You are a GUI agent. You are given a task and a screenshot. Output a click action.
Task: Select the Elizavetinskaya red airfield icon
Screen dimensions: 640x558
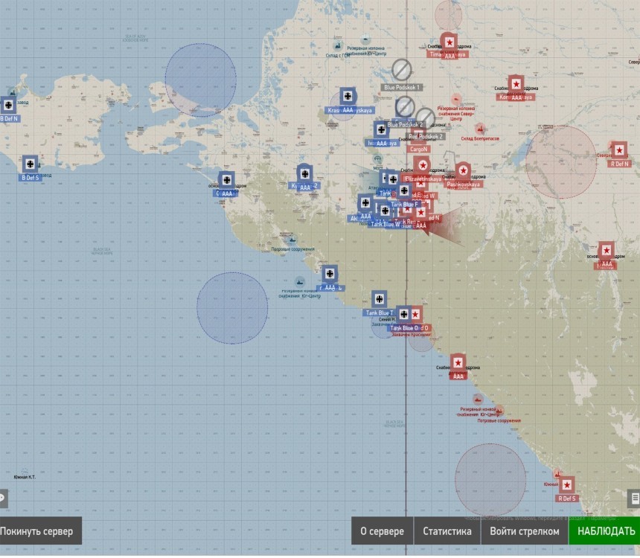click(423, 165)
